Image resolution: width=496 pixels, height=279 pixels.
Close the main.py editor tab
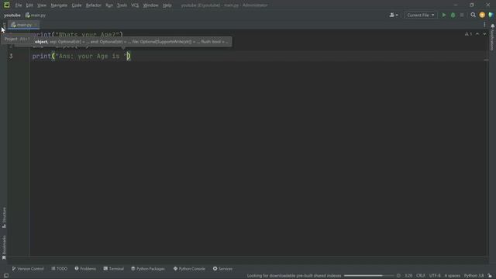coord(36,25)
